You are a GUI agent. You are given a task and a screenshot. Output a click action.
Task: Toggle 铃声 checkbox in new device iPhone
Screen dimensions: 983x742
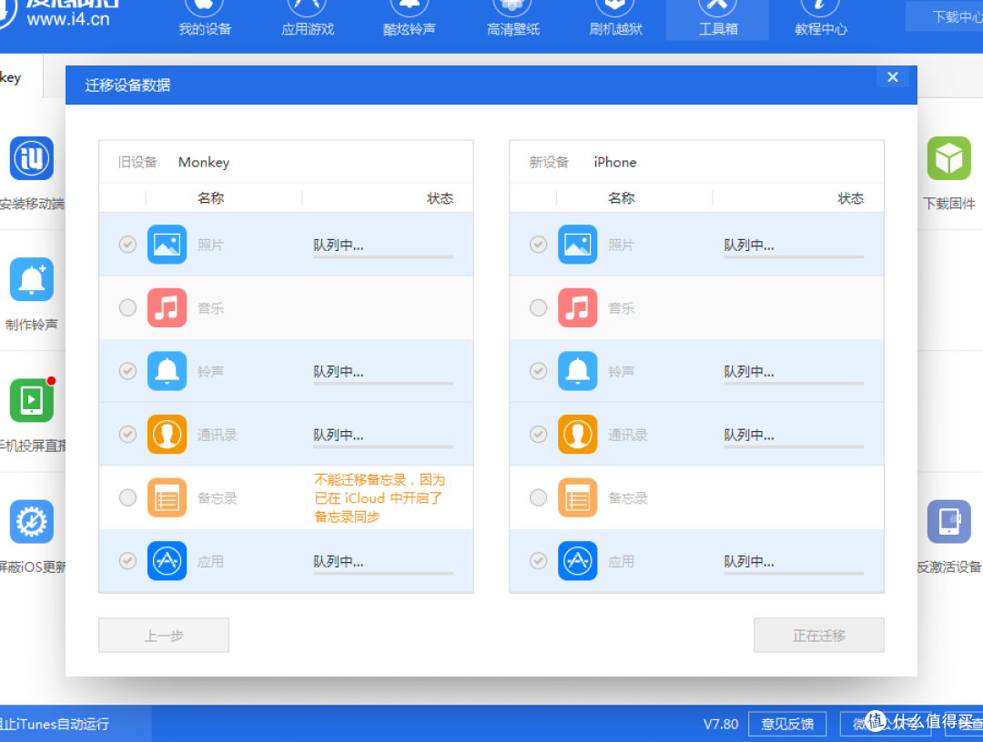[x=539, y=371]
